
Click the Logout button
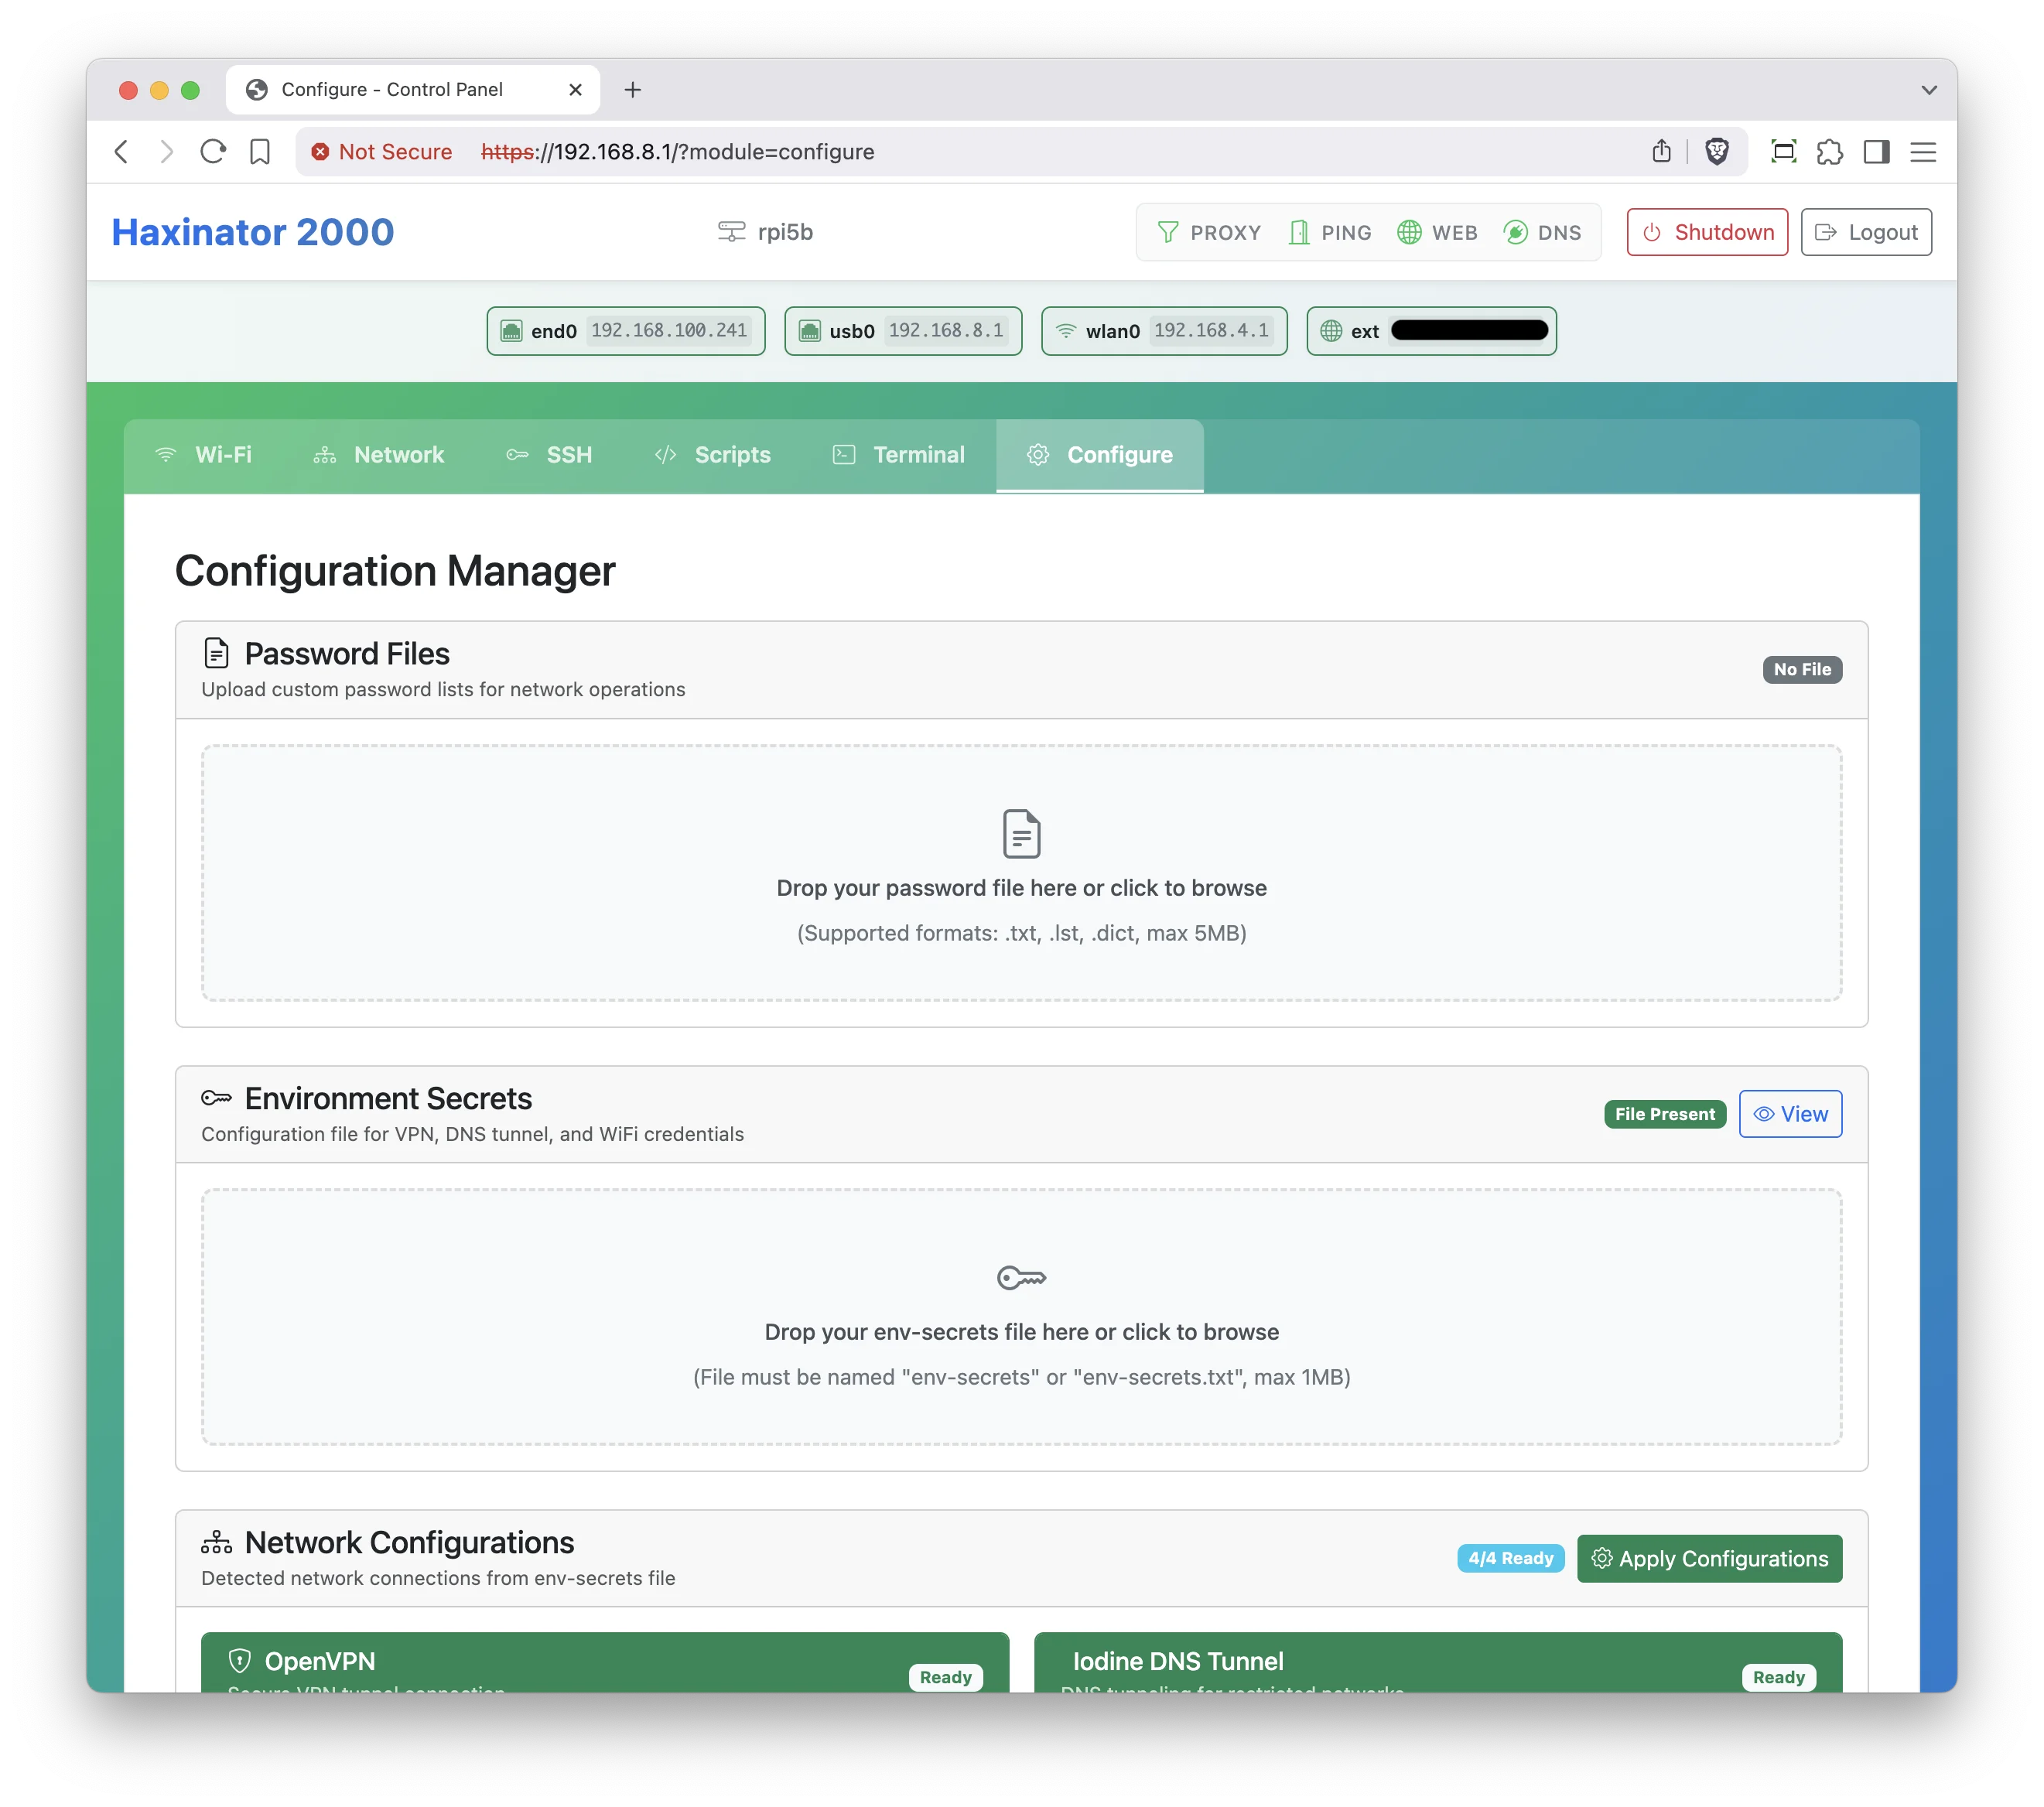[1866, 232]
